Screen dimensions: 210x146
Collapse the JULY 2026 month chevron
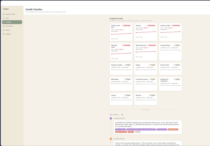pyautogui.click(x=119, y=115)
